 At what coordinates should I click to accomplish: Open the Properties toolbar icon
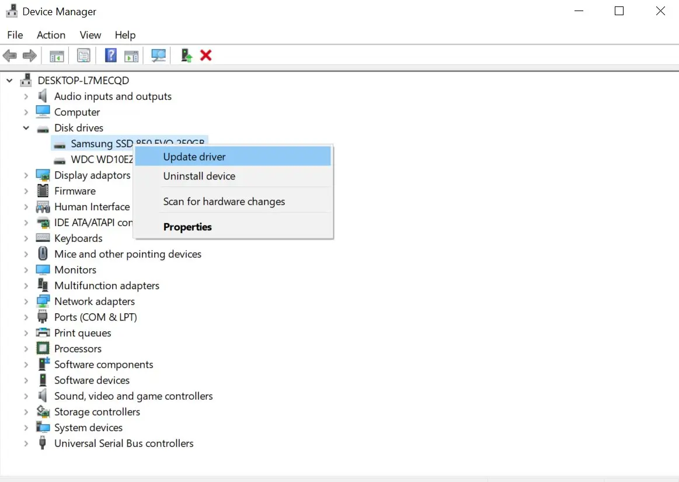point(83,56)
